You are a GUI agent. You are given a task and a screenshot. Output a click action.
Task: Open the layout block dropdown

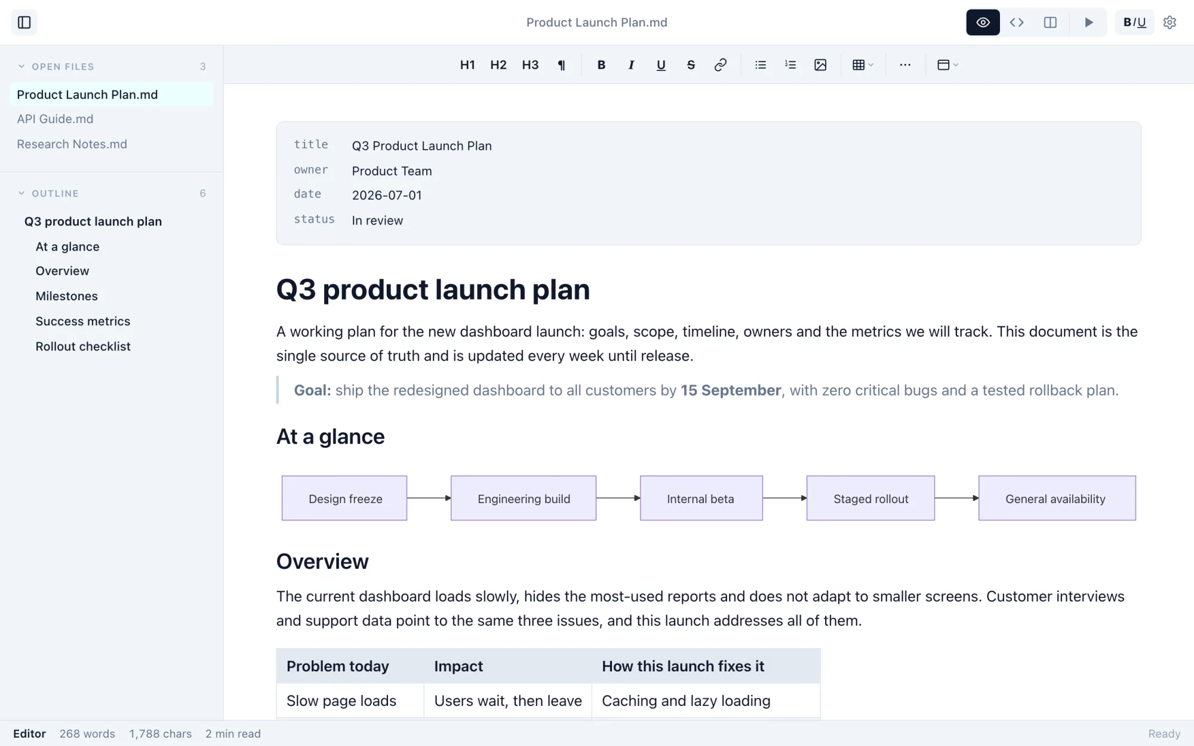[x=947, y=65]
